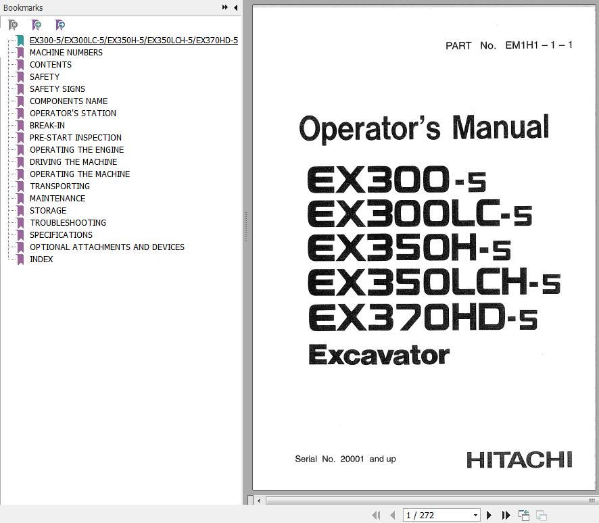Click the horizontal scrollbar under the document
The image size is (599, 523).
pyautogui.click(x=419, y=501)
